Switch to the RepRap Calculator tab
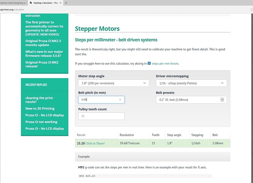Viewport: 253px width, 183px height. [x=46, y=3]
